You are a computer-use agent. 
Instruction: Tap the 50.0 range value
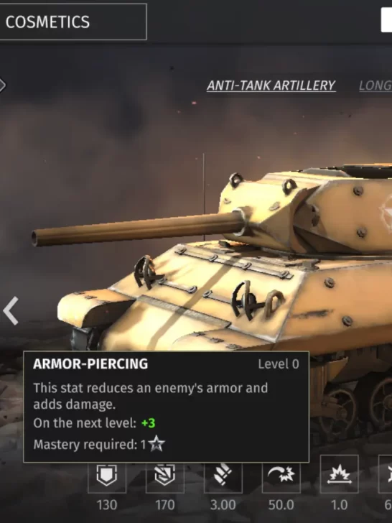point(281,505)
